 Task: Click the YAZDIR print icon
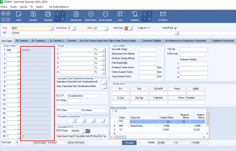pos(48,14)
